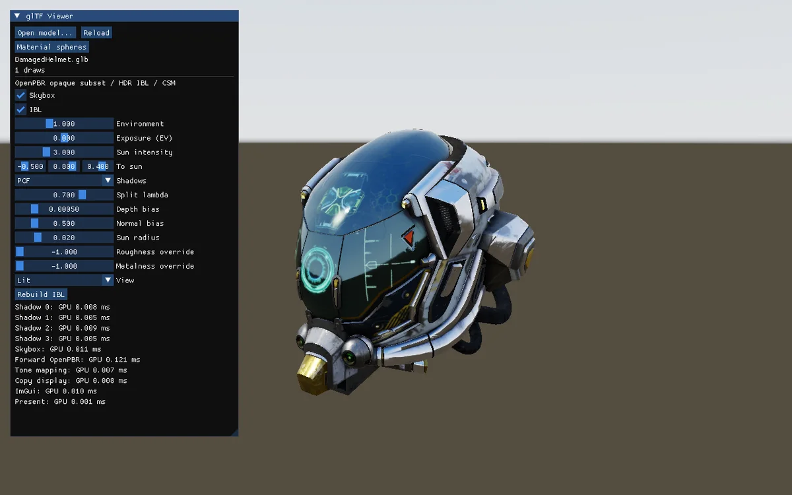Uncheck the IBL option
The height and width of the screenshot is (495, 792).
(21, 110)
